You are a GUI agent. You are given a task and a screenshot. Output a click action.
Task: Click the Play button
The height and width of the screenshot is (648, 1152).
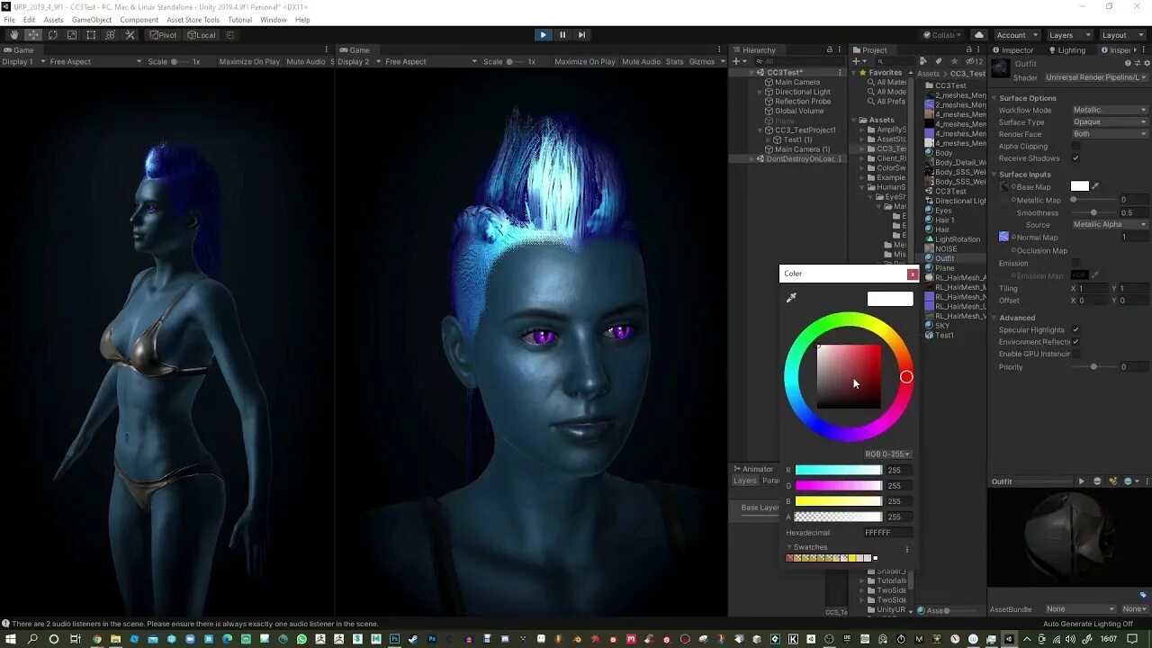(543, 35)
